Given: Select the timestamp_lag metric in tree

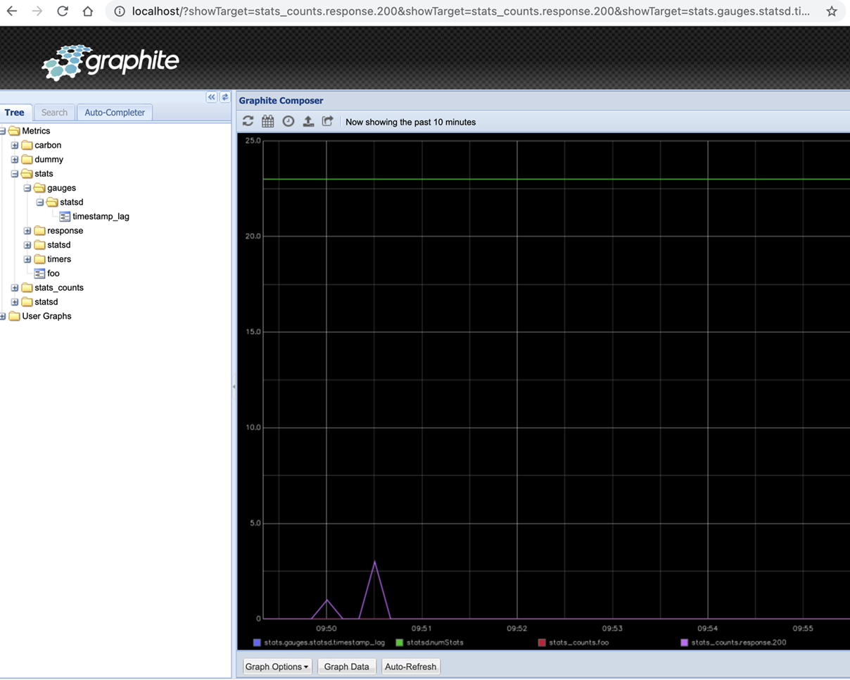Looking at the screenshot, I should click(101, 217).
